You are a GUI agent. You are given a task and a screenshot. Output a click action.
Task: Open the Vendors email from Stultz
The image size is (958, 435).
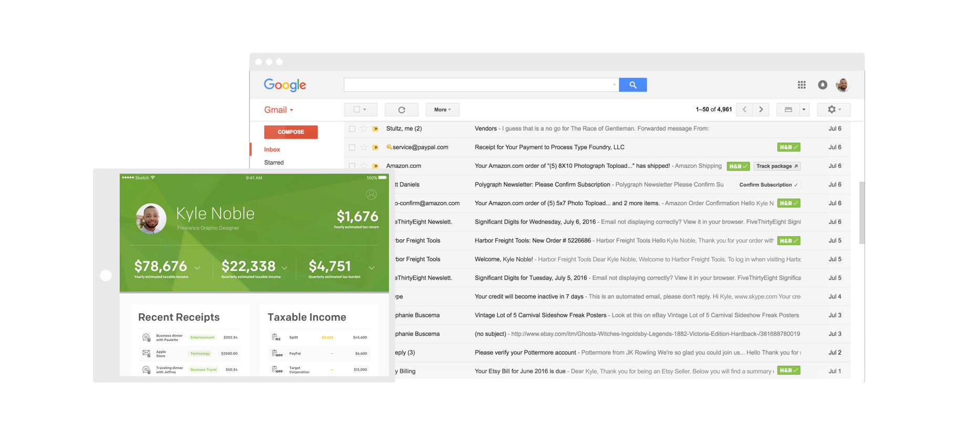pos(597,129)
